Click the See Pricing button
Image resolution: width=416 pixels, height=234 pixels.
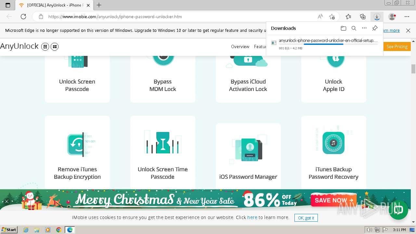point(397,46)
